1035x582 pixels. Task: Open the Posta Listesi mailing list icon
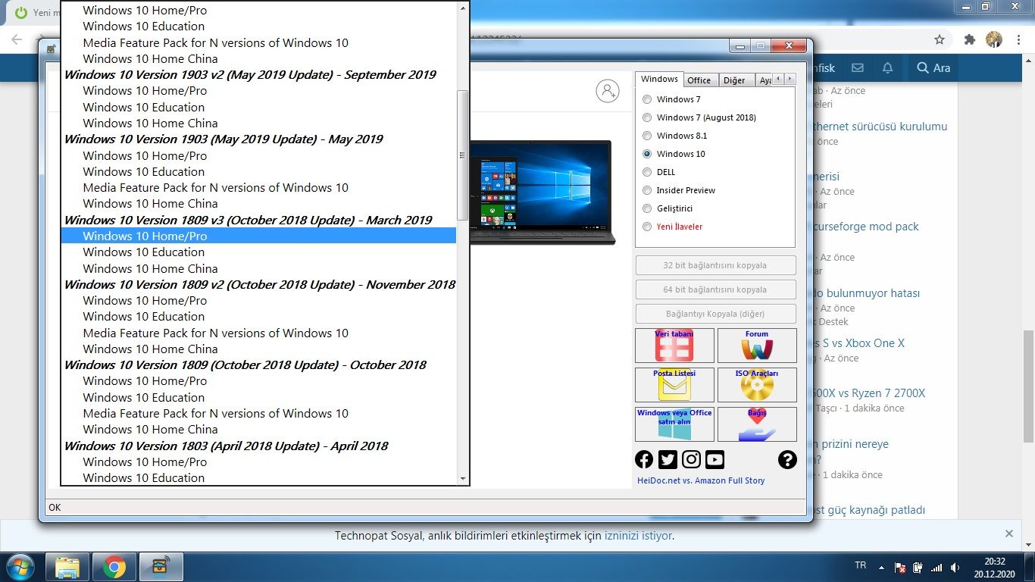(674, 385)
